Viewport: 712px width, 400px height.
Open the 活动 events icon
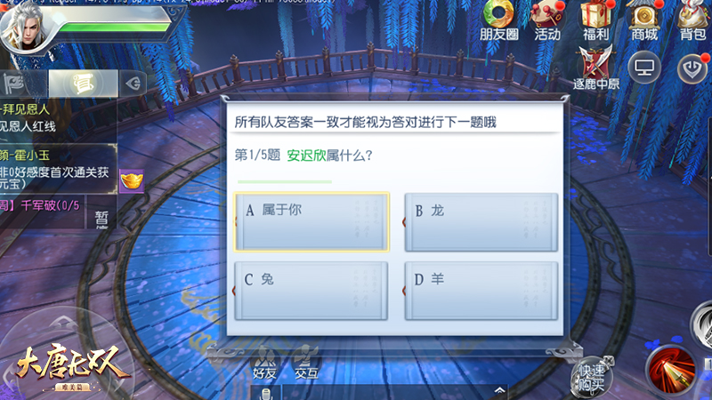point(547,20)
